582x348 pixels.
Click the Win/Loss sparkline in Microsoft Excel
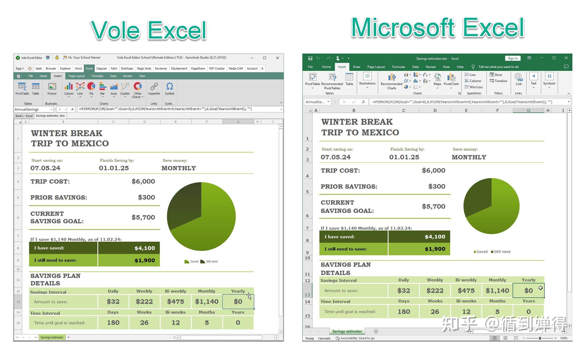(x=474, y=87)
